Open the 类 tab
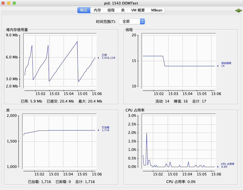Screen dimensions: 243x190 123,10
